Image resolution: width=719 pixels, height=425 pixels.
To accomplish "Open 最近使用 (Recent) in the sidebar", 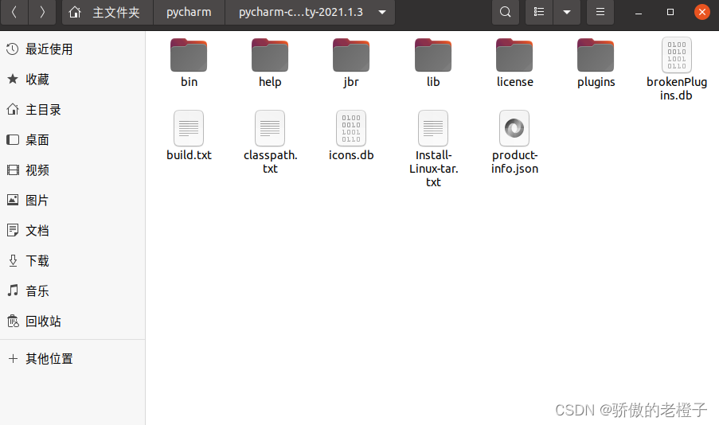I will [x=72, y=49].
